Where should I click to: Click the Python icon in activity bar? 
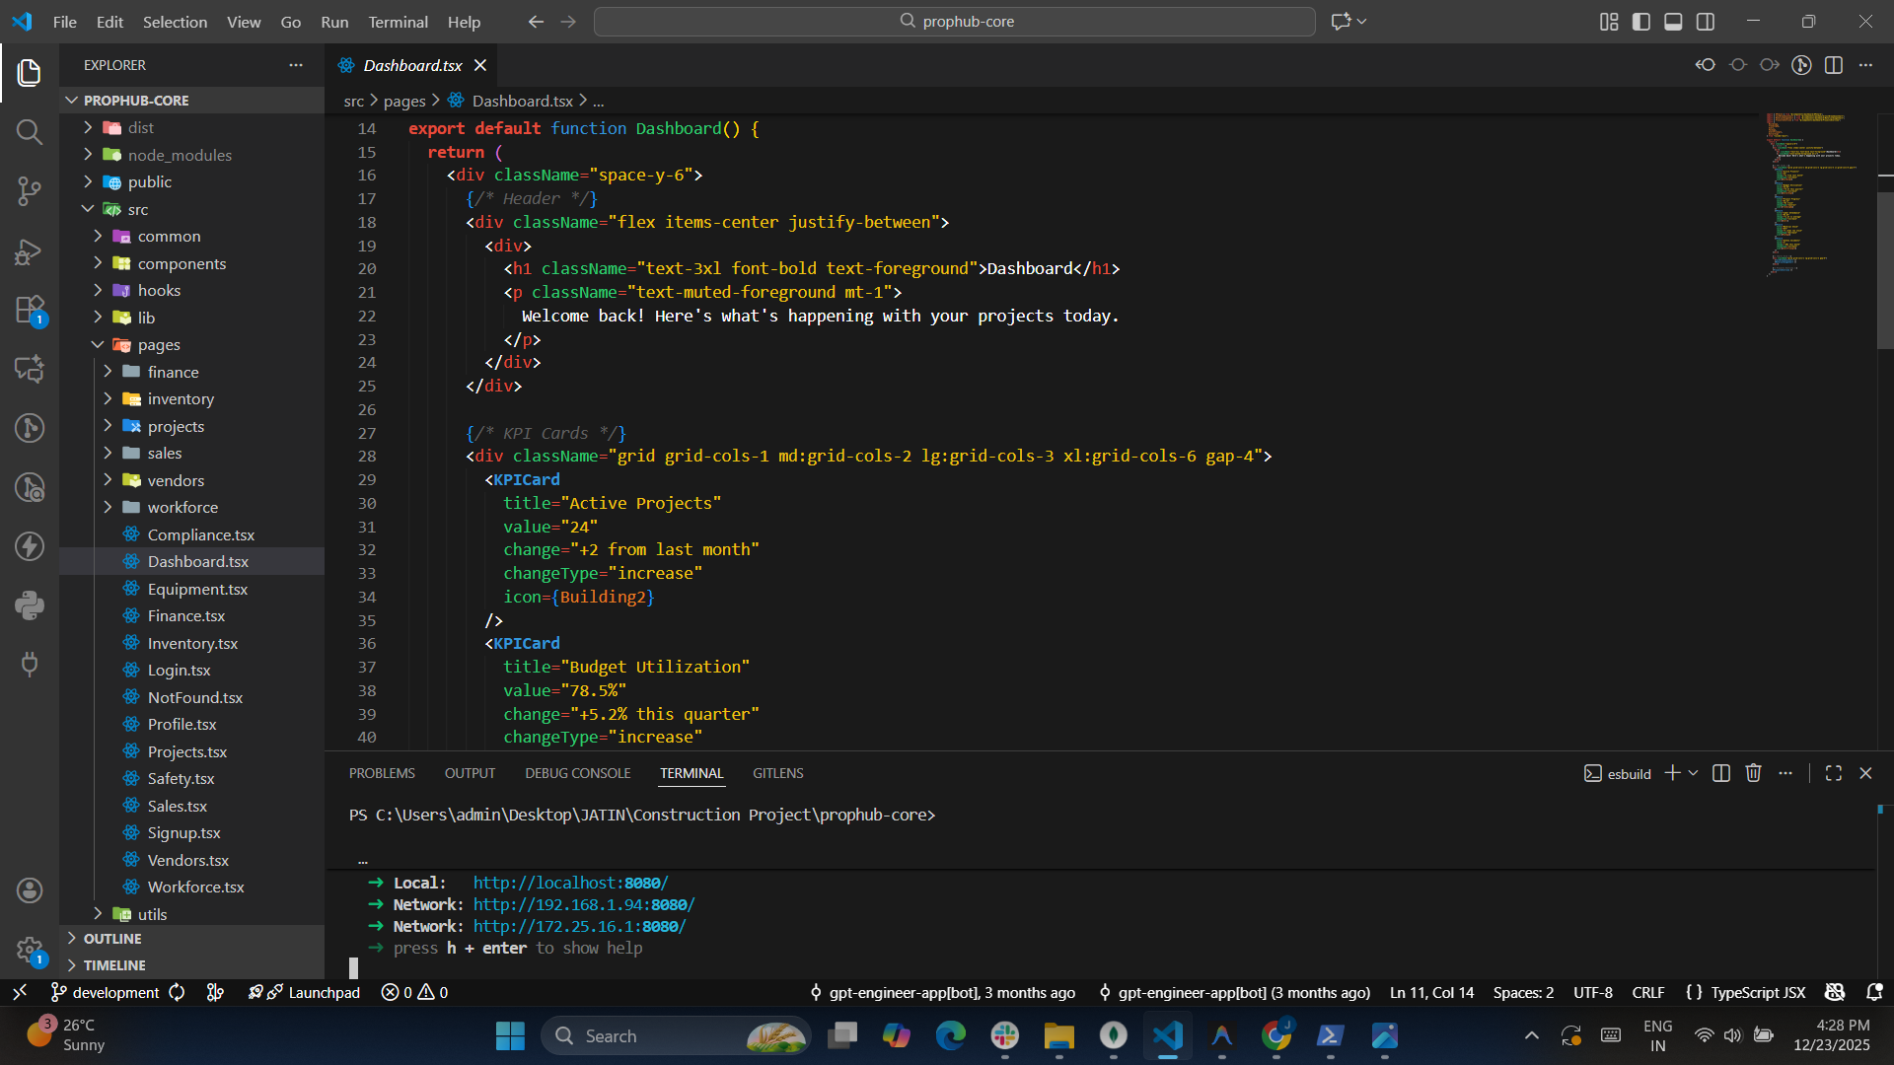click(30, 605)
